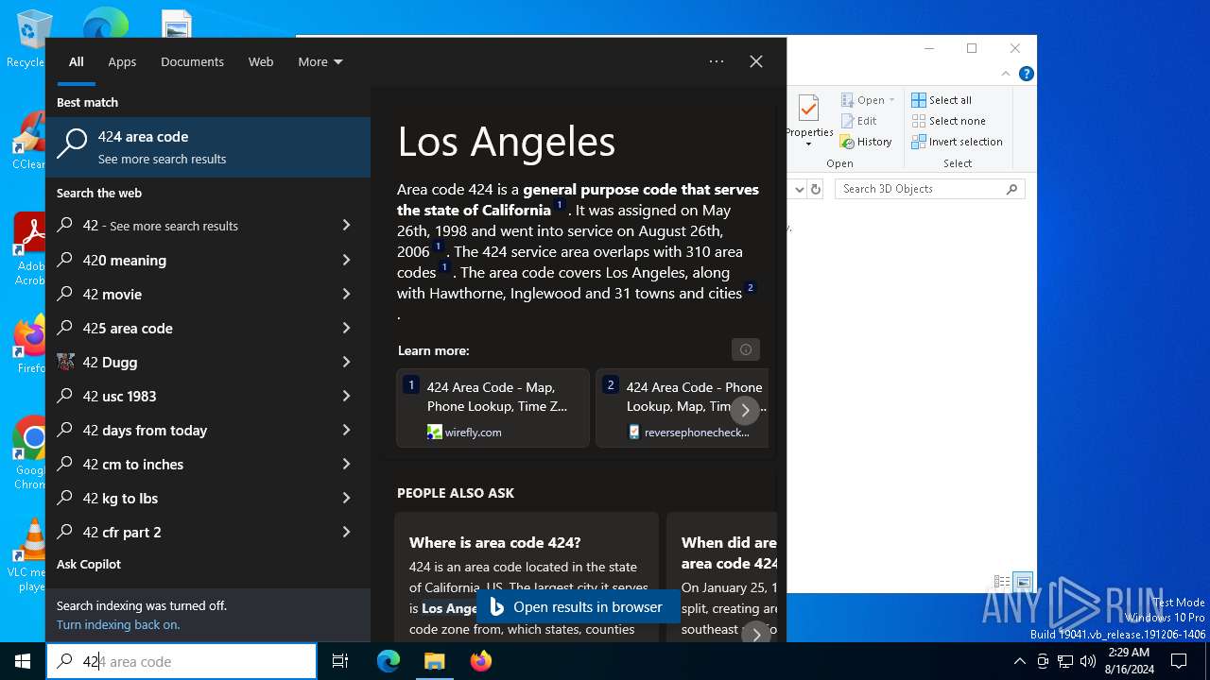1210x680 pixels.
Task: Expand the '42 usc 1983' suggestion arrow
Action: (x=346, y=396)
